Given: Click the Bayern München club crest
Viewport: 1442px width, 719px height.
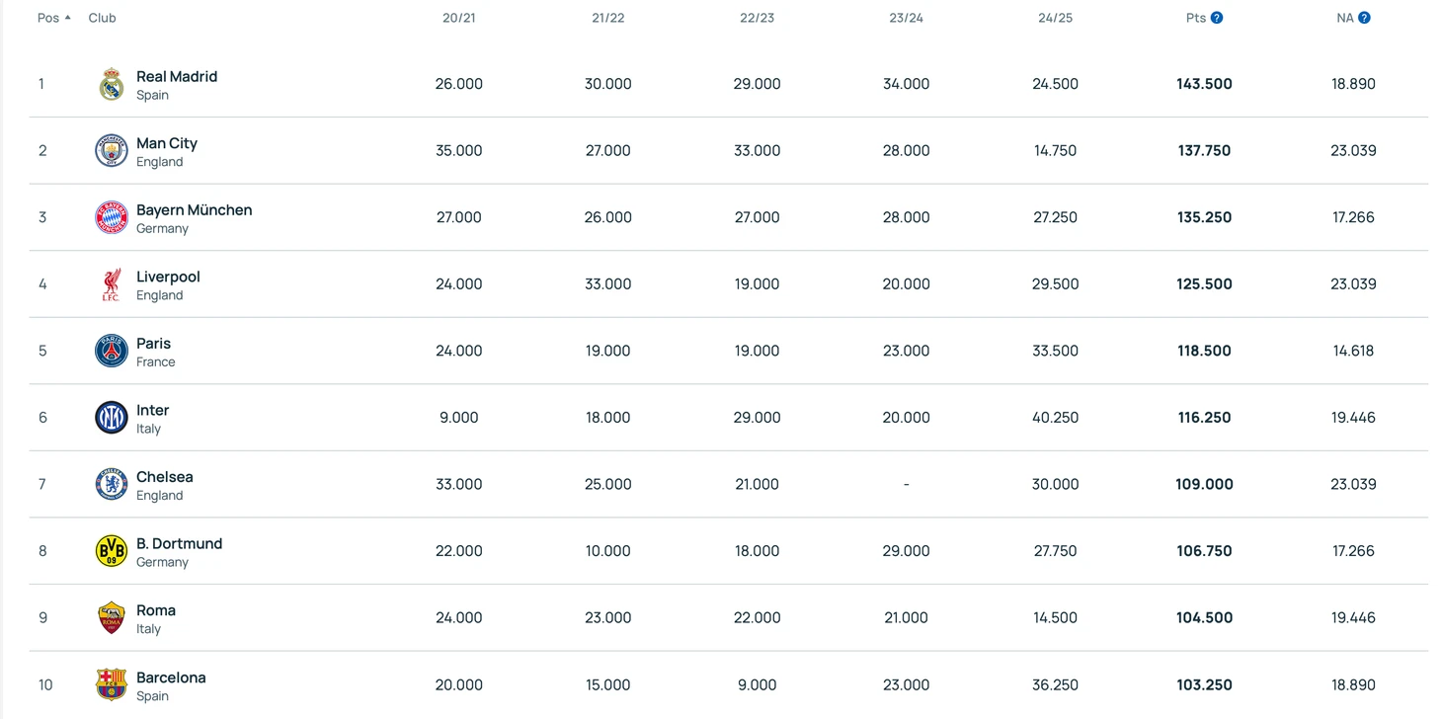Looking at the screenshot, I should tap(112, 217).
